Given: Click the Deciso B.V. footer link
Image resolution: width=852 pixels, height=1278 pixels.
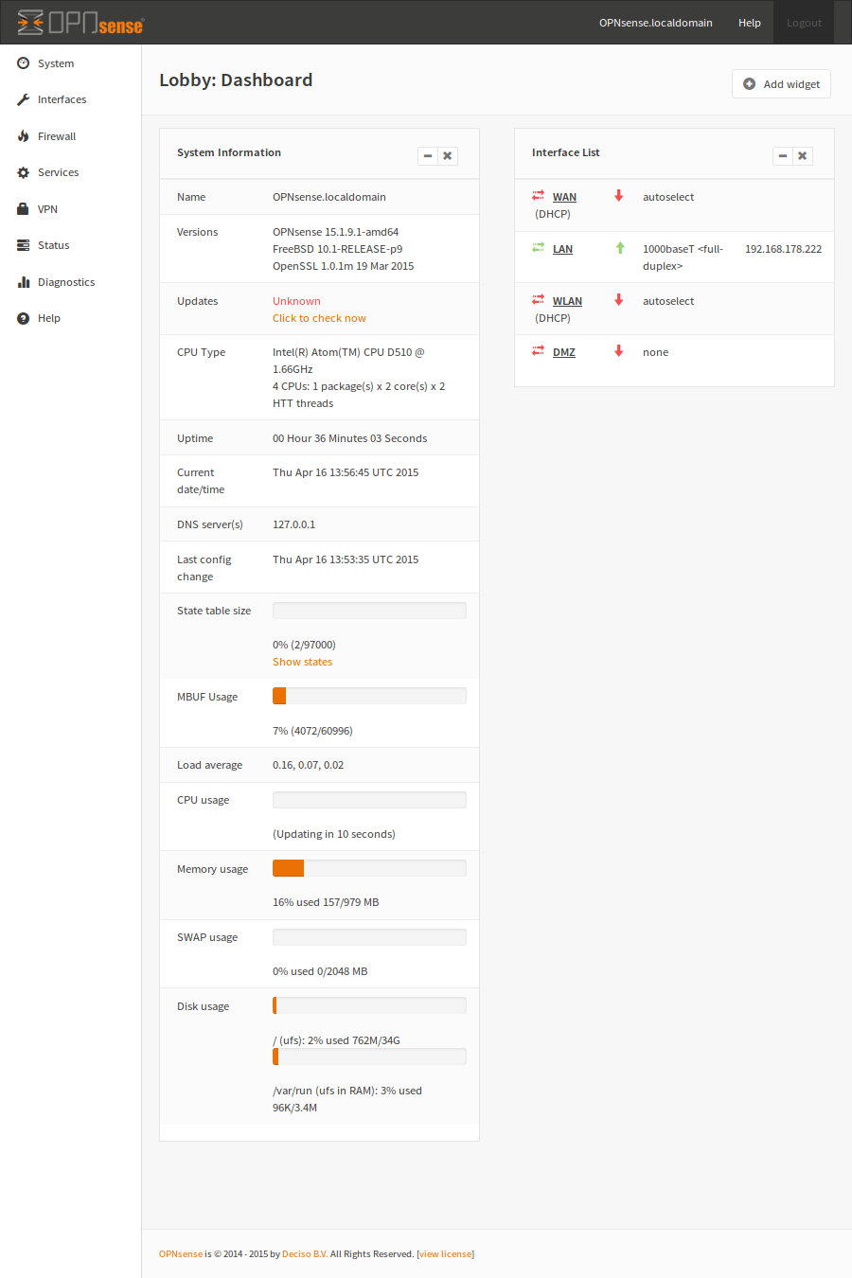Looking at the screenshot, I should (x=305, y=1253).
